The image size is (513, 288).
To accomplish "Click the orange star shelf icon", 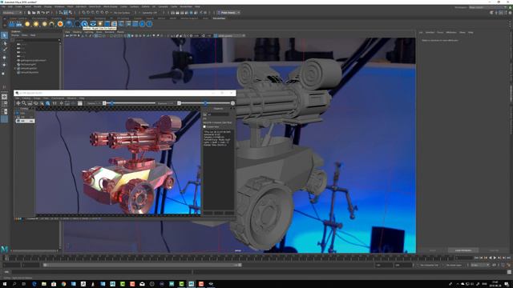I will [x=60, y=24].
